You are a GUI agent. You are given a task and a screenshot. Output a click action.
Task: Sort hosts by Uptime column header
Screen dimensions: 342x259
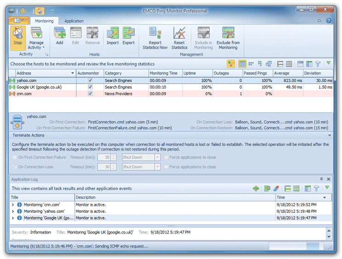click(197, 73)
